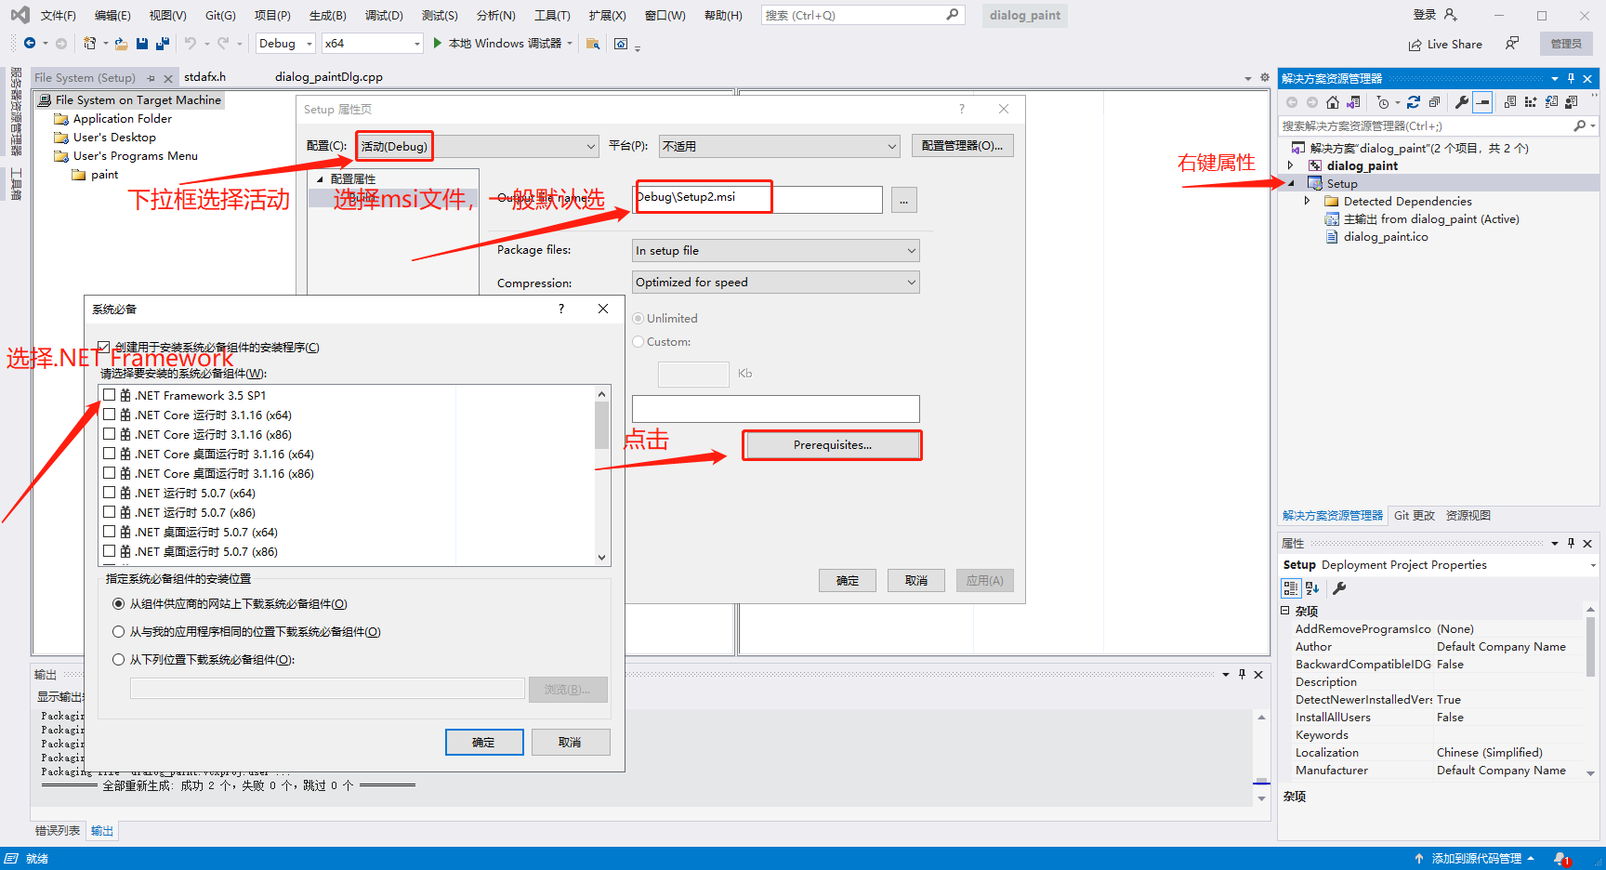Open the Package files dropdown

coord(775,251)
